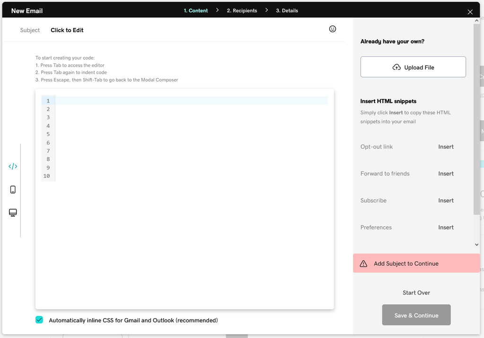Click line 1 of the code editor
This screenshot has height=338, width=484.
click(189, 101)
